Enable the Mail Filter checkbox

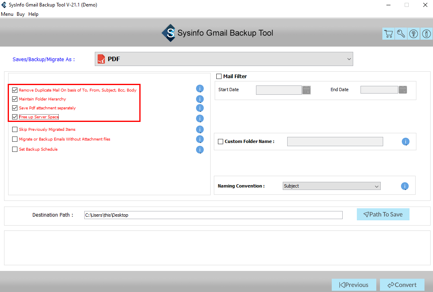[x=219, y=76]
